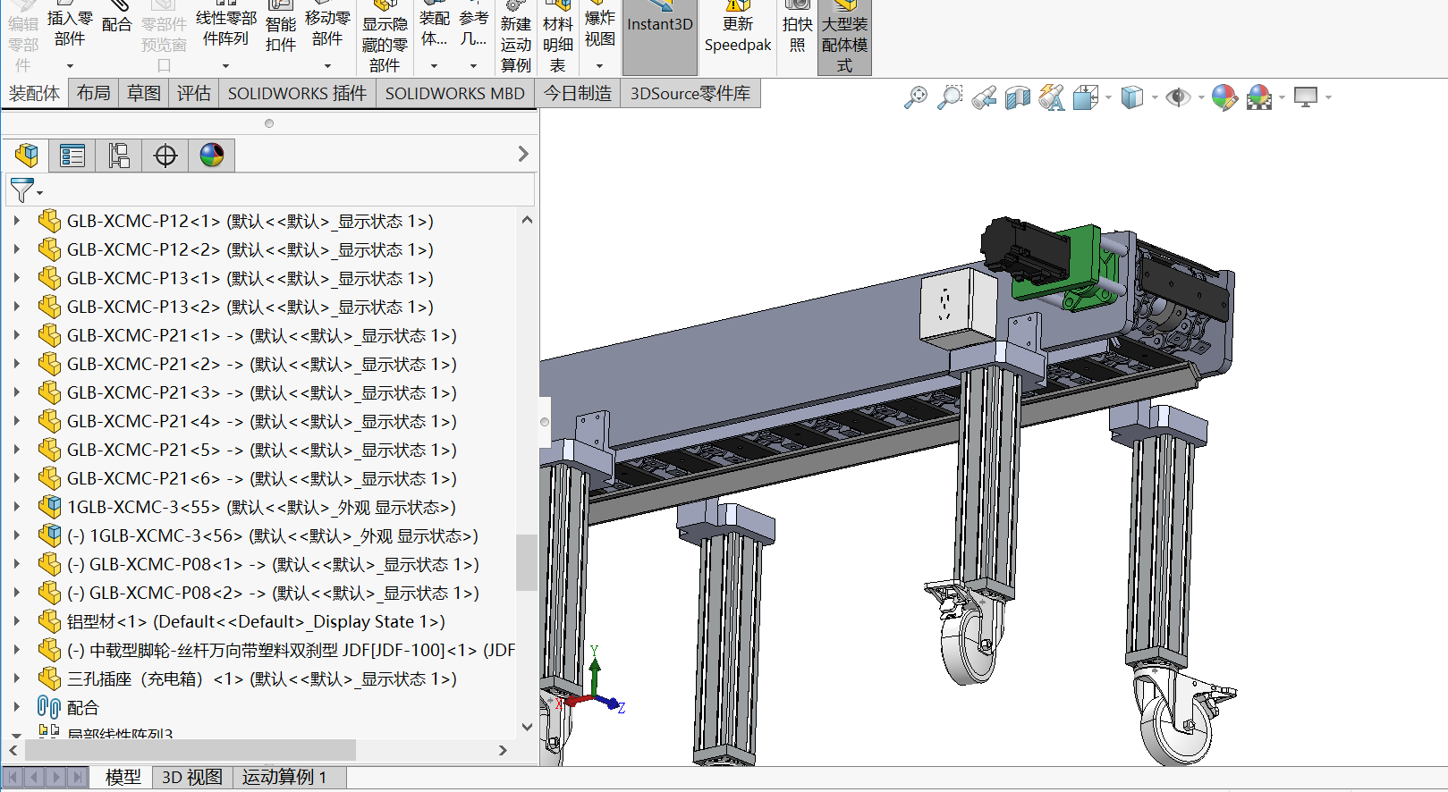Open the ConfigurationManager panel tab
The height and width of the screenshot is (792, 1448).
[x=119, y=156]
